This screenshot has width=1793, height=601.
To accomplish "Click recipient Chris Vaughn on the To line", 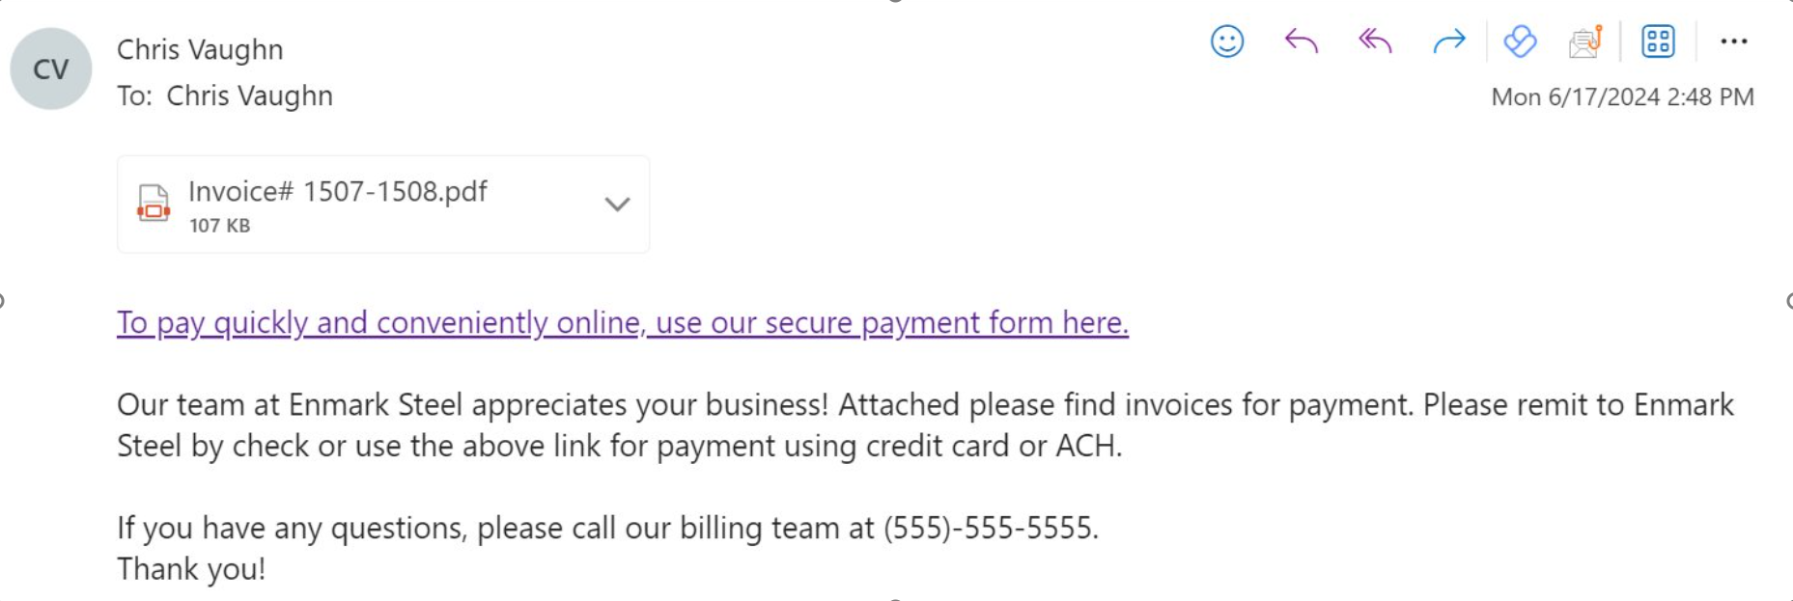I will coord(249,96).
